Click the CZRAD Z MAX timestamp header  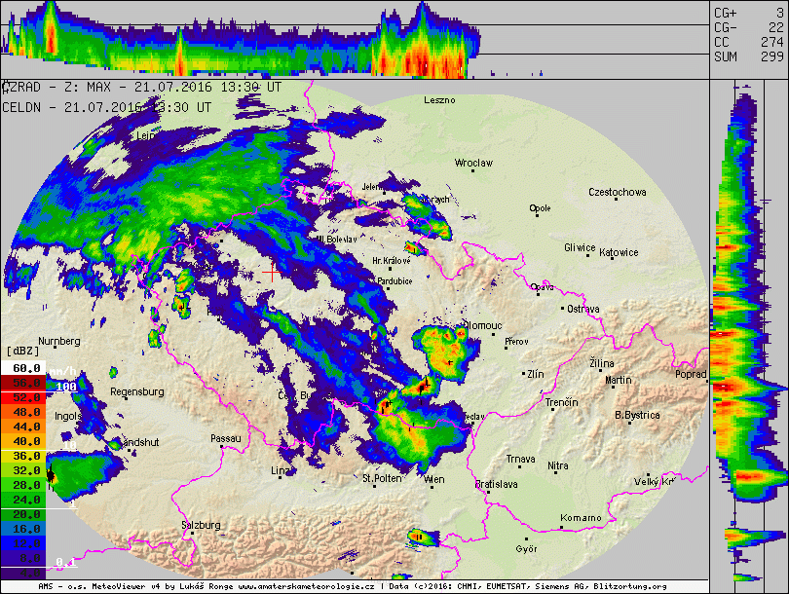click(142, 87)
